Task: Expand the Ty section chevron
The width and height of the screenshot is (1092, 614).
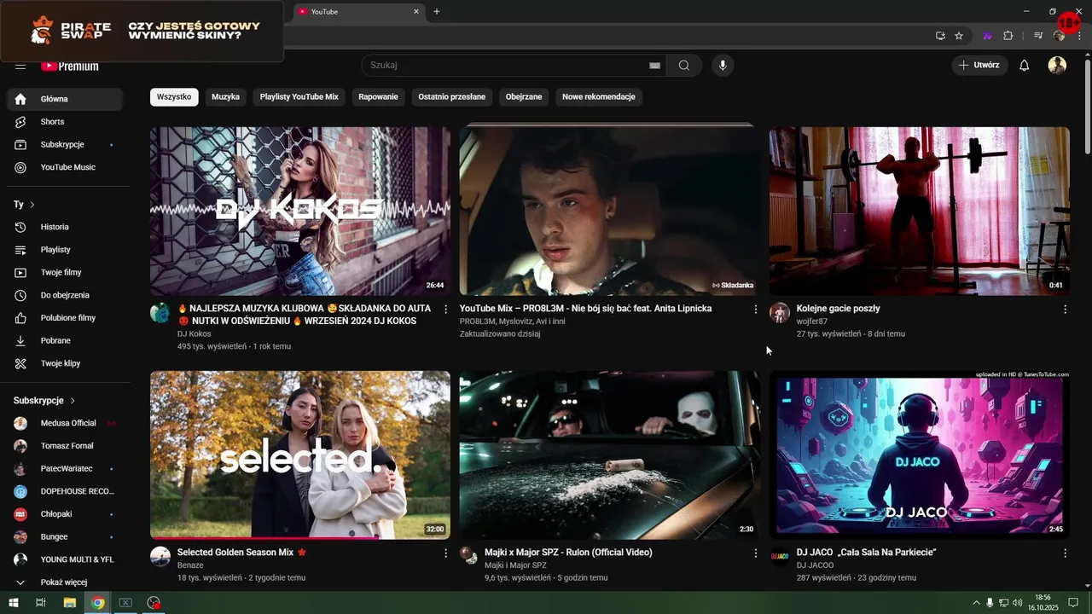Action: click(x=32, y=205)
